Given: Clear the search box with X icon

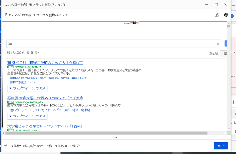Looking at the screenshot, I should [x=218, y=44].
